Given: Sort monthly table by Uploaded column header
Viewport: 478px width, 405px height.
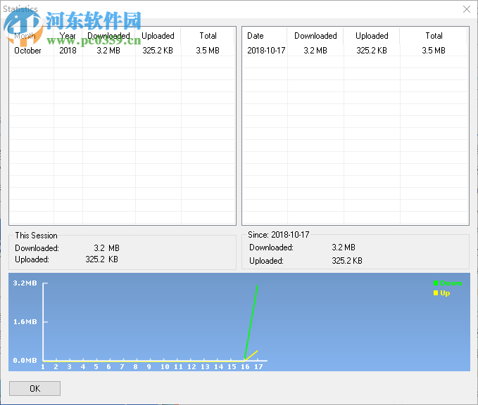Looking at the screenshot, I should [158, 36].
